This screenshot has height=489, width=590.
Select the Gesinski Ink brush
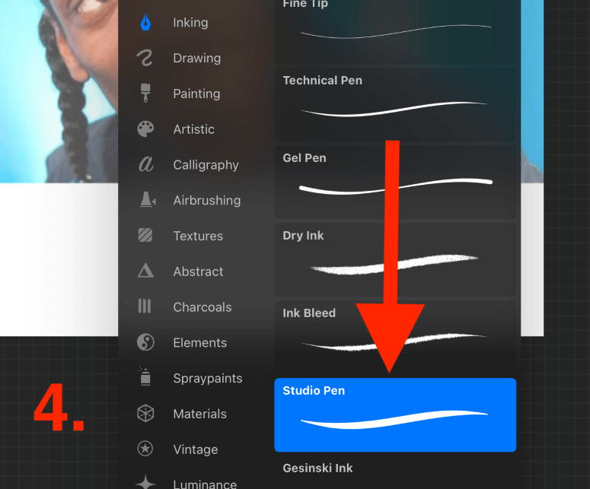pyautogui.click(x=395, y=472)
